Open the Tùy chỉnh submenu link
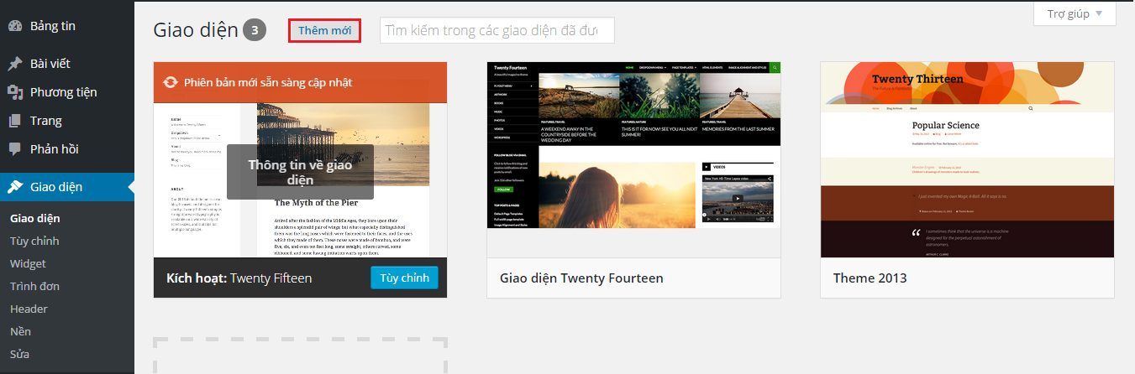Image resolution: width=1135 pixels, height=374 pixels. coord(34,241)
